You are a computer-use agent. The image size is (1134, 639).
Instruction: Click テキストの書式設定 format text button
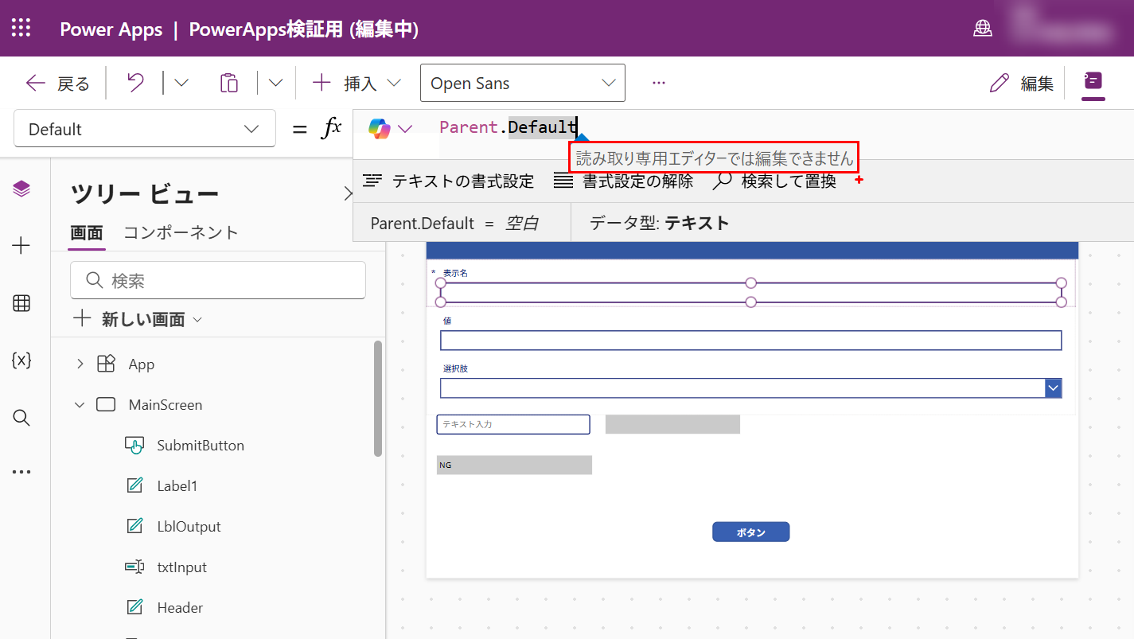449,181
